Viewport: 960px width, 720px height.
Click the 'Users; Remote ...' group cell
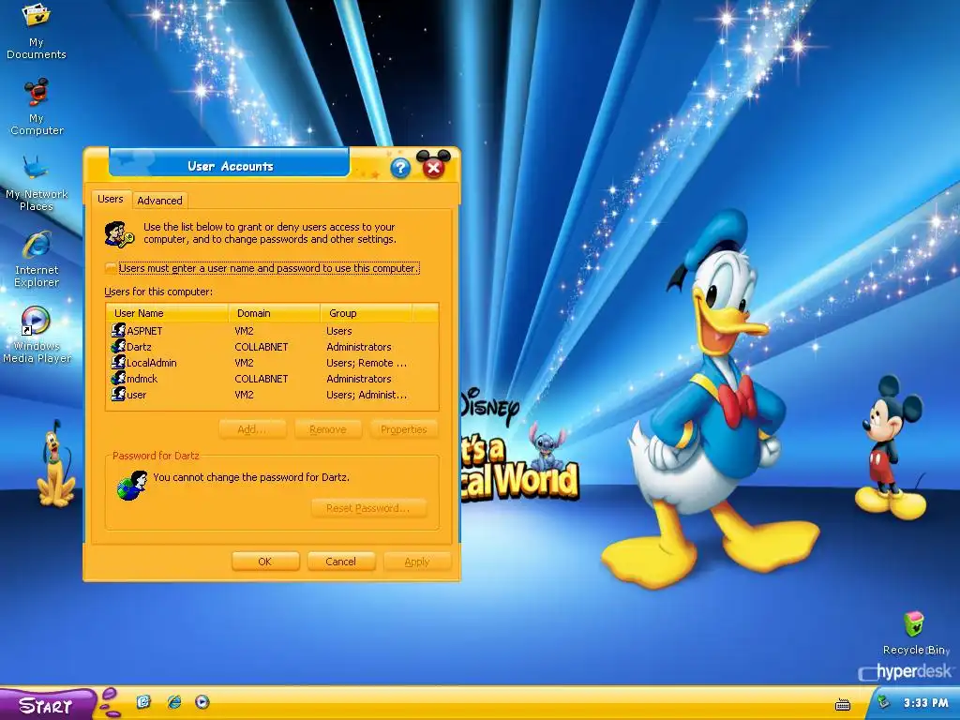click(x=367, y=363)
